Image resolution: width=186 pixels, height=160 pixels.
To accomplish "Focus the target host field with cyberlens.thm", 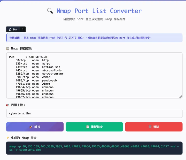I will (94, 113).
